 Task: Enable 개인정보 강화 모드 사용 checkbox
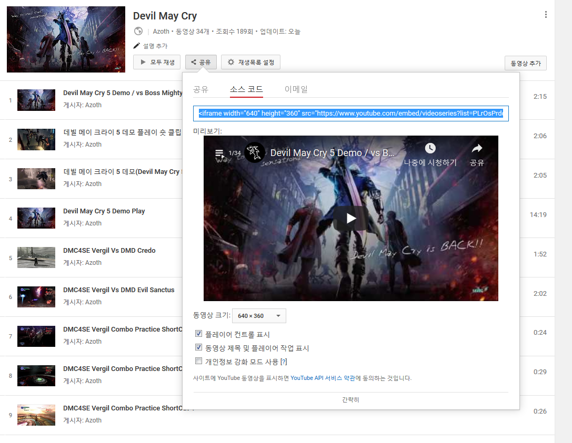coord(198,361)
